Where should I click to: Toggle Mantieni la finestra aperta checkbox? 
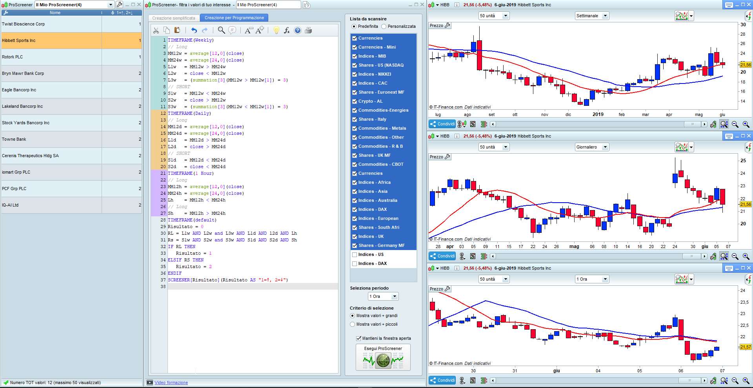pos(358,339)
